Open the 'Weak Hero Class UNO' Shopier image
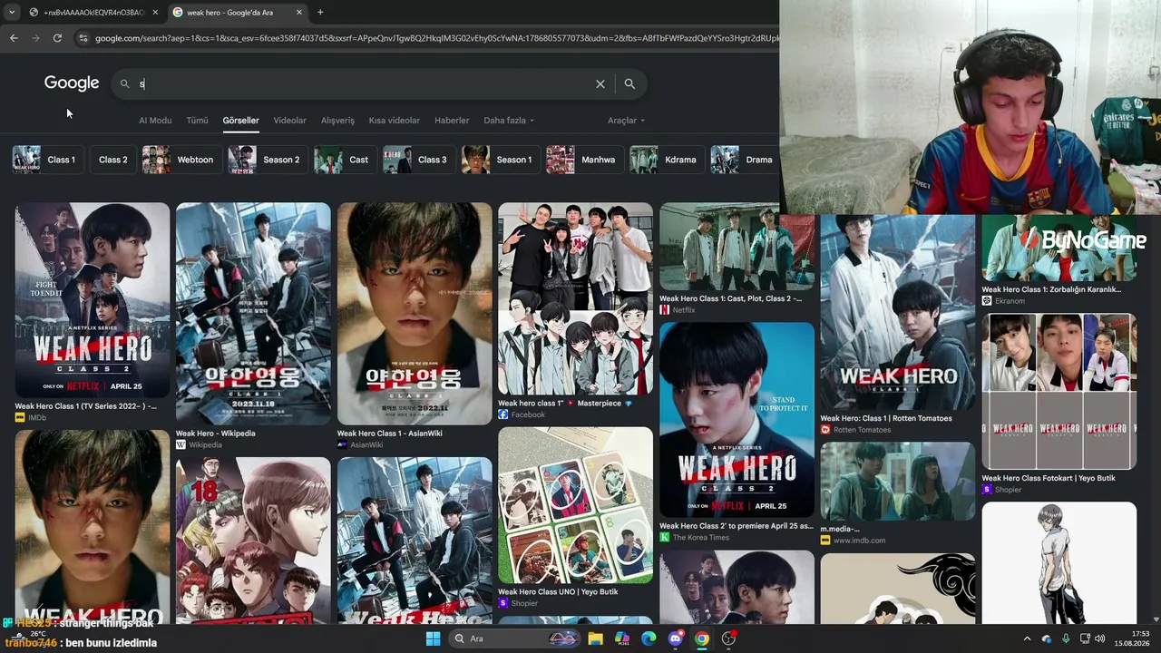 click(x=575, y=505)
